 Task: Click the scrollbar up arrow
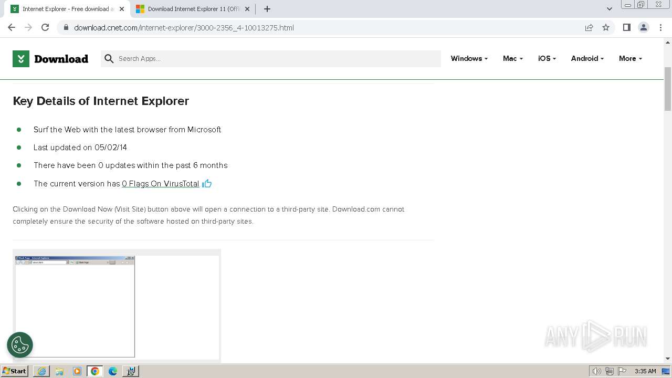[668, 42]
